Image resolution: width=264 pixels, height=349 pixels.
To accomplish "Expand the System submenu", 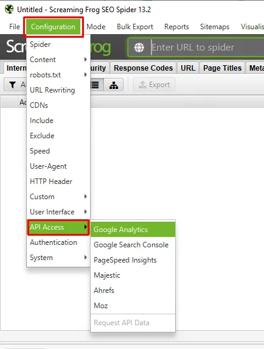I will point(58,258).
